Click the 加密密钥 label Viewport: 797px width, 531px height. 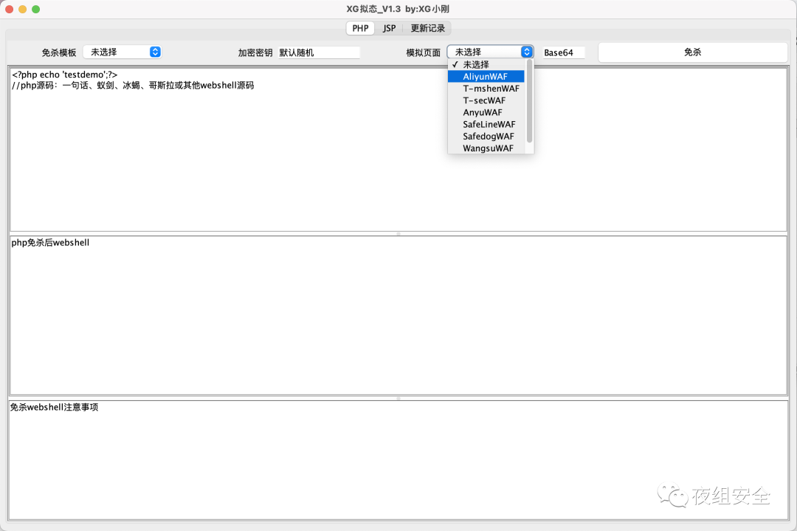click(255, 52)
